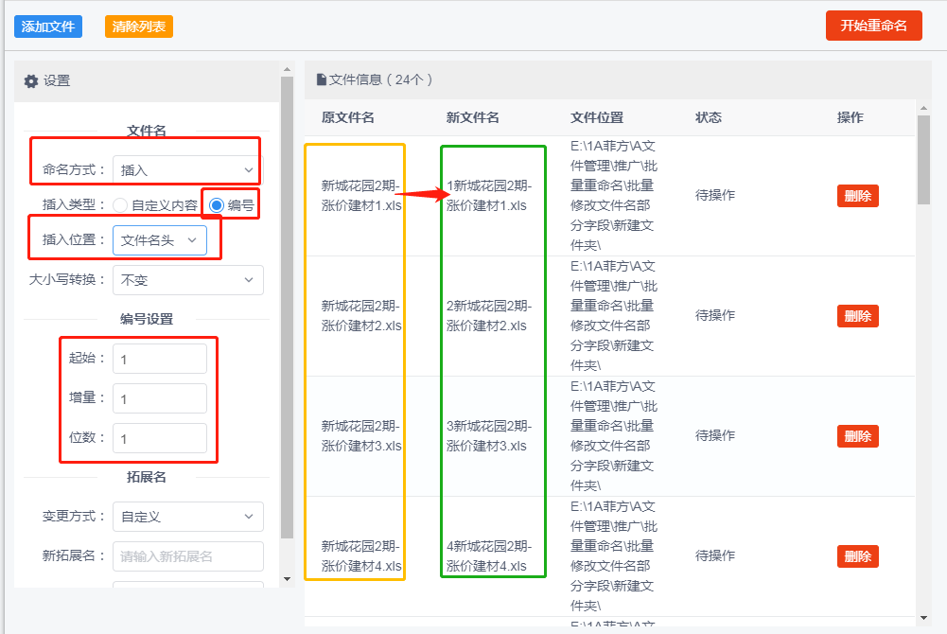The width and height of the screenshot is (947, 634).
Task: Expand the 插入位置 dropdown
Action: tap(160, 240)
